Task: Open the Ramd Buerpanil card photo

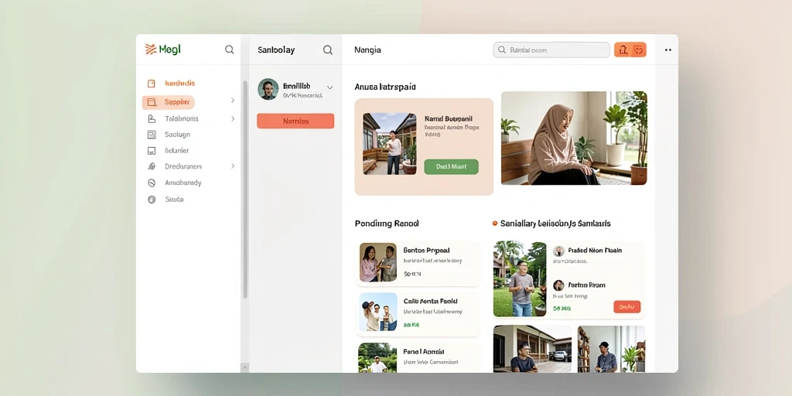Action: [390, 144]
